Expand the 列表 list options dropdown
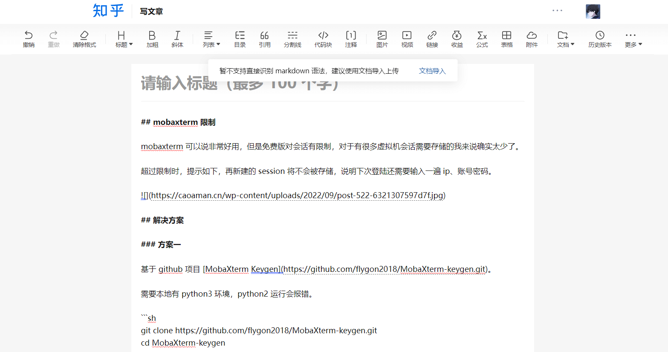The width and height of the screenshot is (668, 352). point(211,39)
